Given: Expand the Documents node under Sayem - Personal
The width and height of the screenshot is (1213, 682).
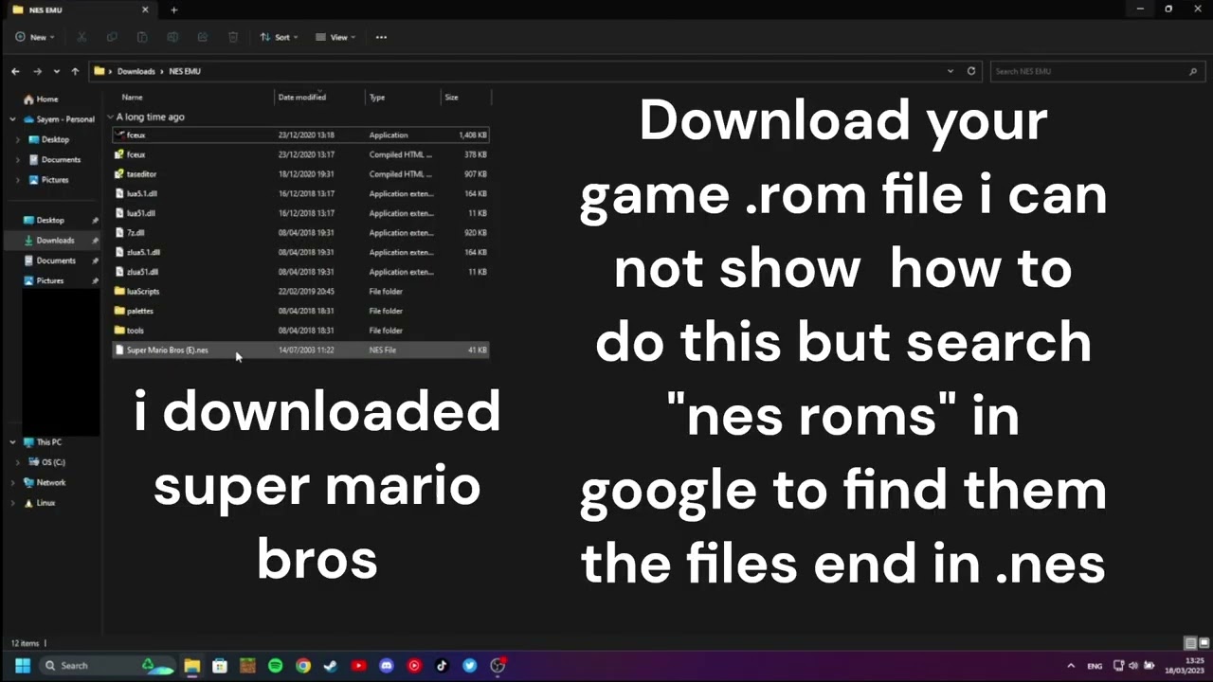Looking at the screenshot, I should pyautogui.click(x=19, y=159).
